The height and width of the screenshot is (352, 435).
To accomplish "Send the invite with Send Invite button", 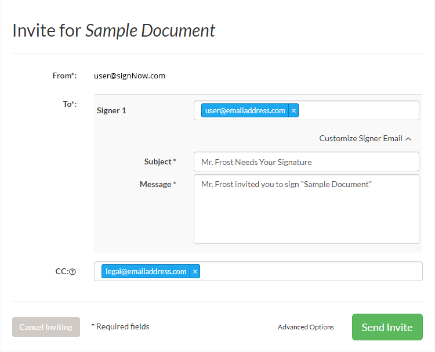I will (x=387, y=327).
